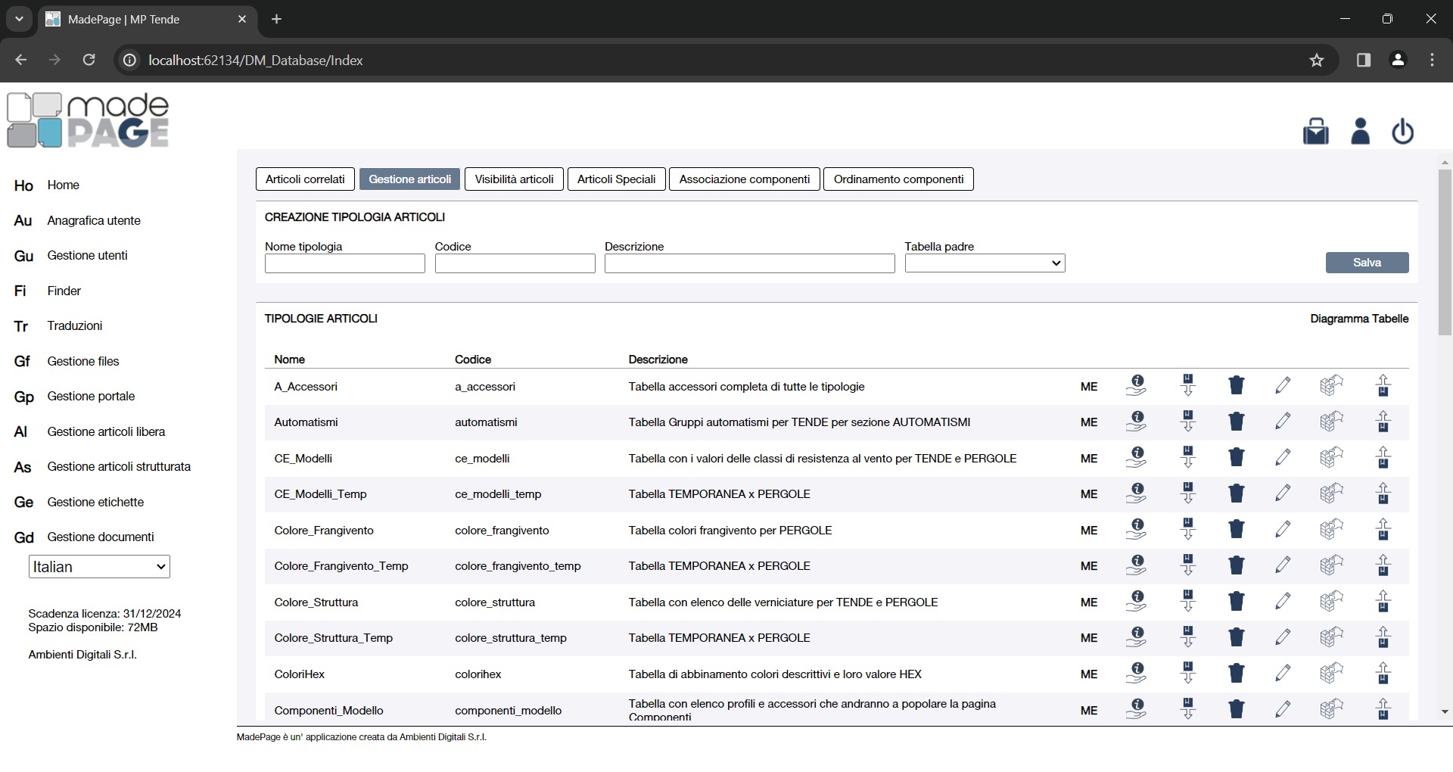Open cubes icon for Colore_Struttura row
1453x772 pixels.
click(1332, 602)
